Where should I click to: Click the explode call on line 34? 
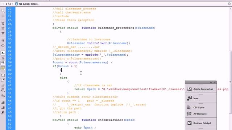click(91, 55)
